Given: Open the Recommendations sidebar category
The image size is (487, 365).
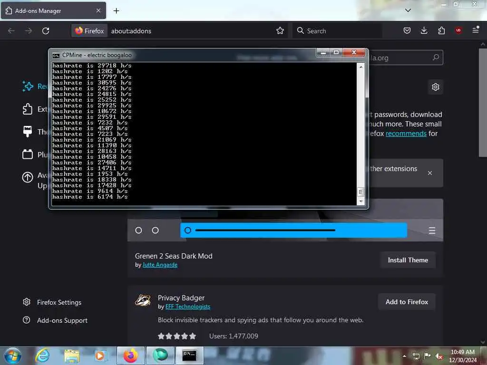Looking at the screenshot, I should pyautogui.click(x=35, y=86).
